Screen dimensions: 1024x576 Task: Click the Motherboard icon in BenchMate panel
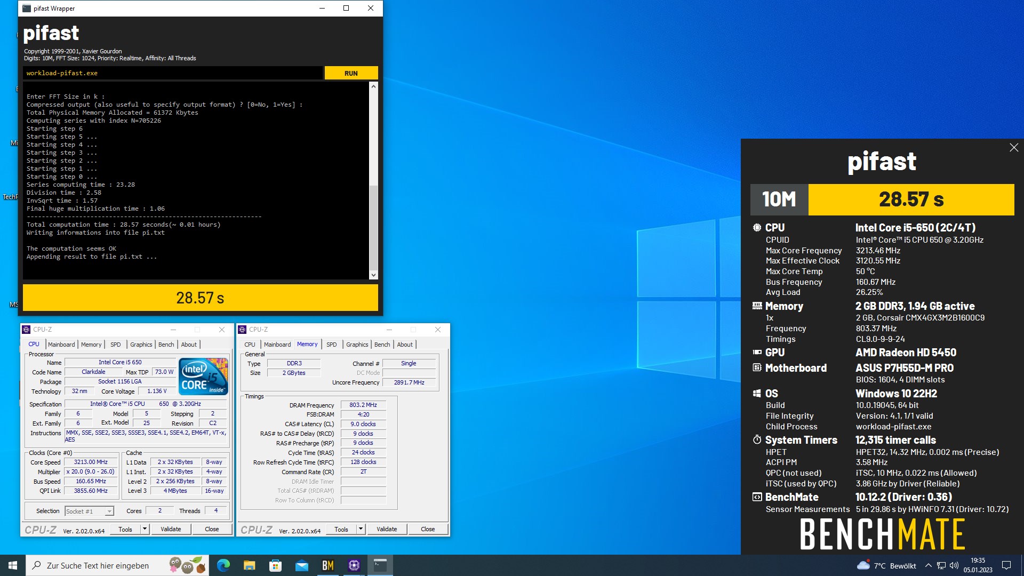click(757, 368)
